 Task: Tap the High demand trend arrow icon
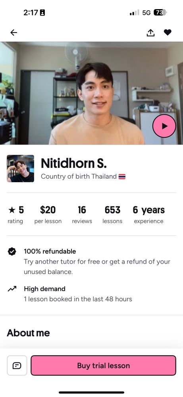point(12,289)
